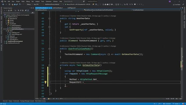The height and width of the screenshot is (105, 186).
Task: Click the user account avatar badge
Action: pyautogui.click(x=170, y=1)
